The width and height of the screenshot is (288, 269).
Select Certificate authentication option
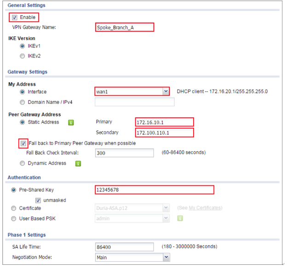[15, 208]
